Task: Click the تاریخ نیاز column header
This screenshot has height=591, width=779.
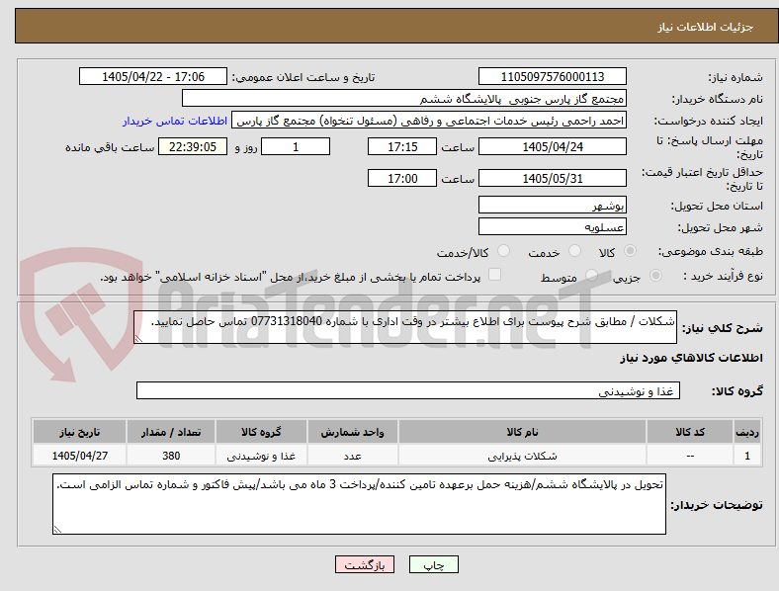Action: 79,432
